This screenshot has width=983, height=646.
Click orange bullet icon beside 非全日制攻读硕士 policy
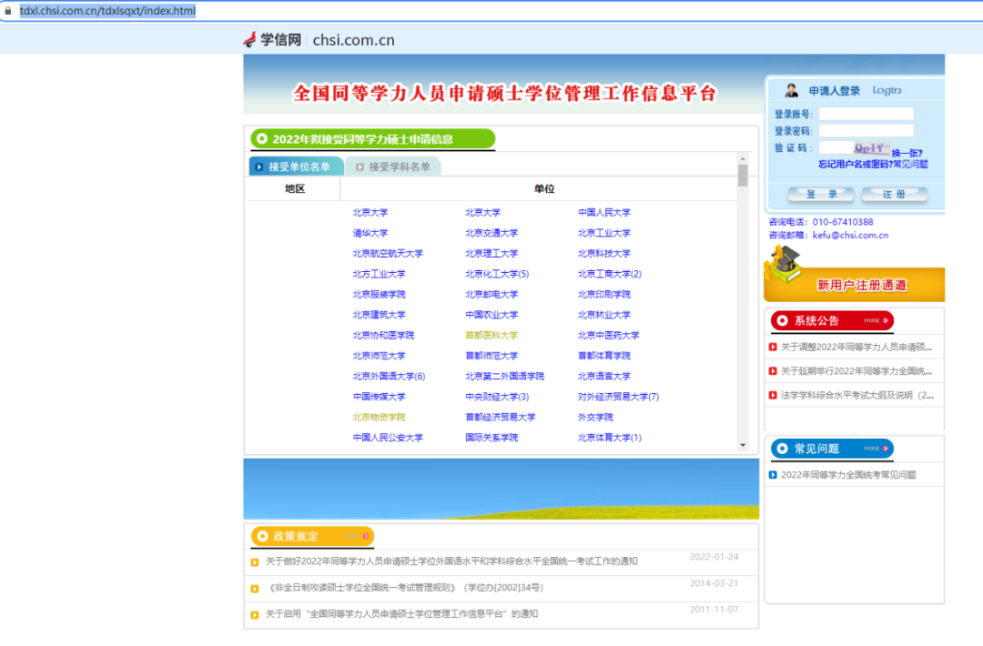coord(255,589)
